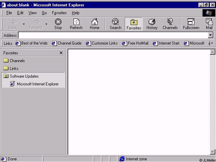Close the Internet Explorer window

coord(212,5)
